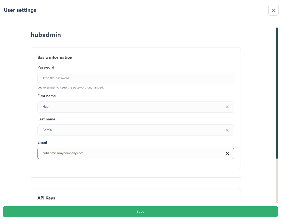This screenshot has width=281, height=220.
Task: Clear the Last name field using its X icon
Action: point(227,130)
